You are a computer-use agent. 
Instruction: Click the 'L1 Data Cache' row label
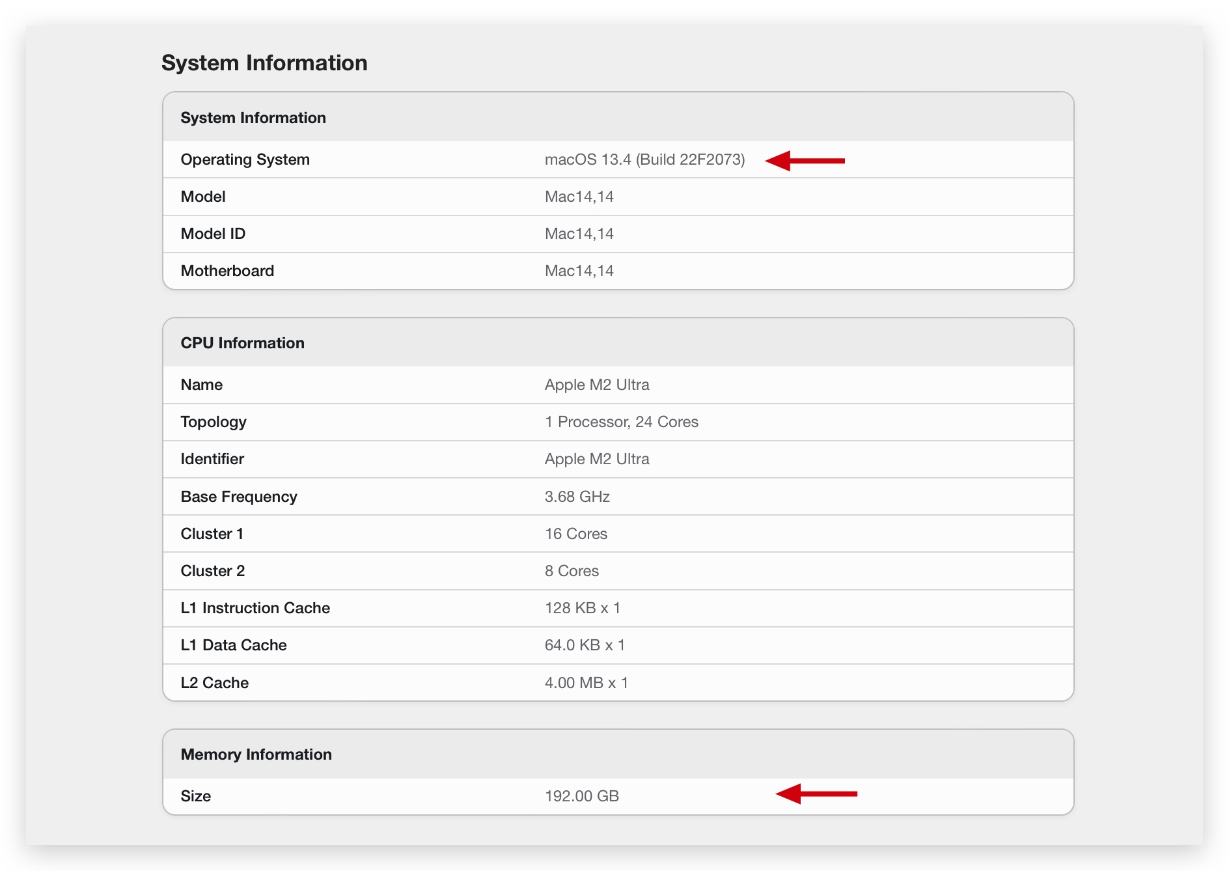(234, 645)
